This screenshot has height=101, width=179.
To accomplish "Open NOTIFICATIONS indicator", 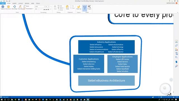I will [172, 3].
